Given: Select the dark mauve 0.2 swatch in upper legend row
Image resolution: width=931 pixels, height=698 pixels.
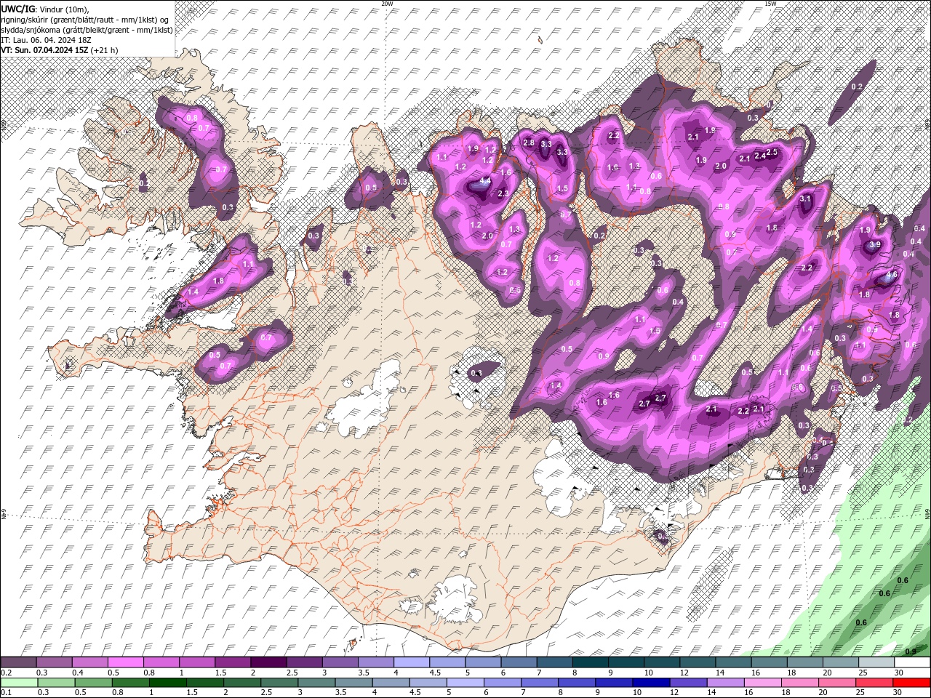Looking at the screenshot, I should [18, 662].
